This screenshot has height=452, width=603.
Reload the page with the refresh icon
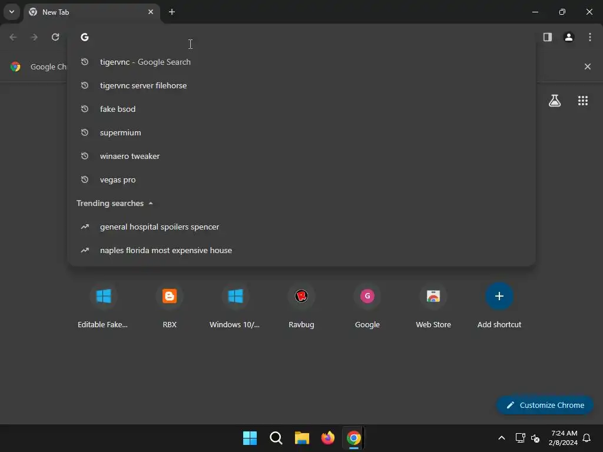pyautogui.click(x=55, y=37)
